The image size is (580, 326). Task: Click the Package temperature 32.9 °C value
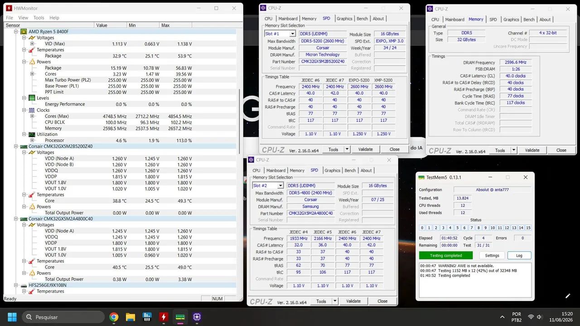coord(120,56)
